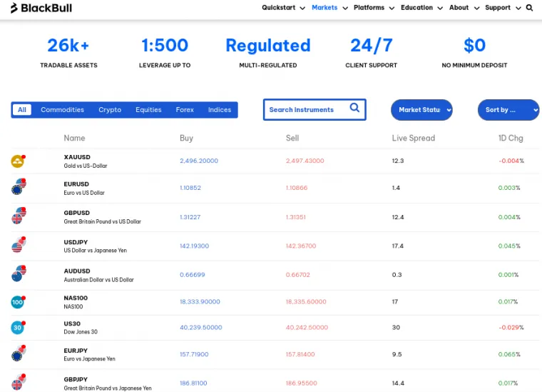The image size is (542, 392).
Task: Click the US30 -0.029% daily change
Action: [x=511, y=327]
